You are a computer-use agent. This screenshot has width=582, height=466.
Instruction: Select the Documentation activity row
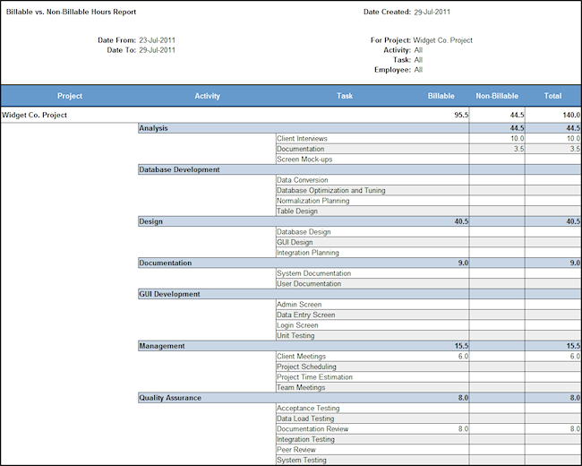tap(359, 263)
